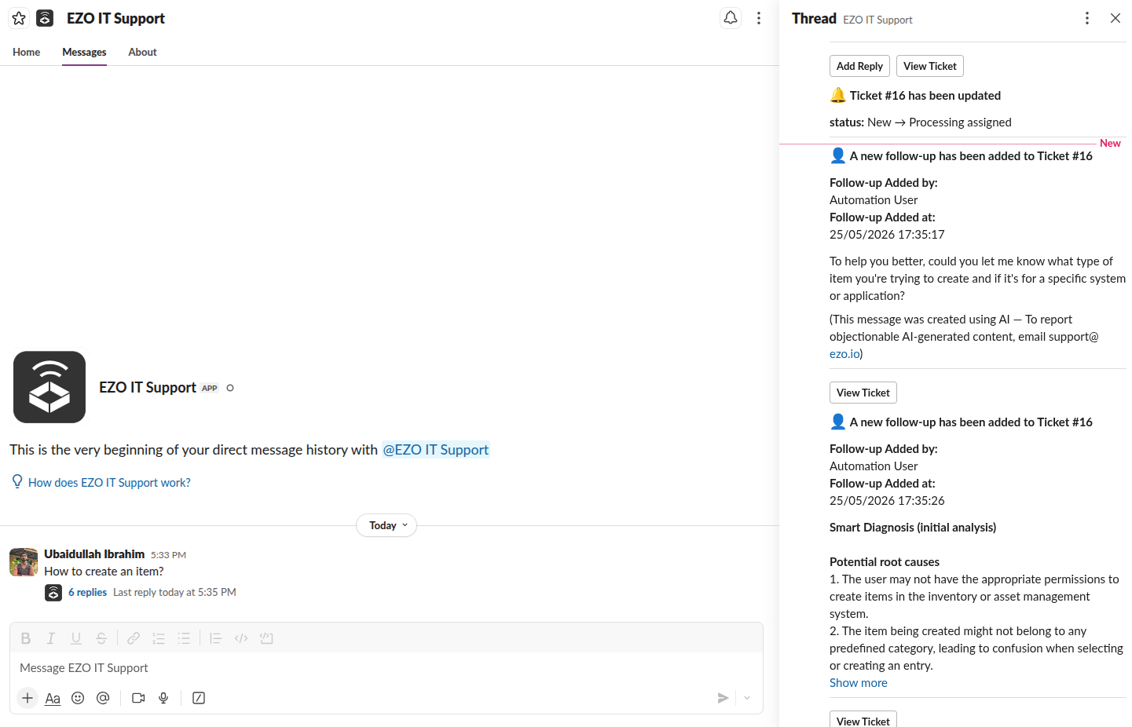1132x727 pixels.
Task: Open conversation more options menu
Action: (x=759, y=18)
